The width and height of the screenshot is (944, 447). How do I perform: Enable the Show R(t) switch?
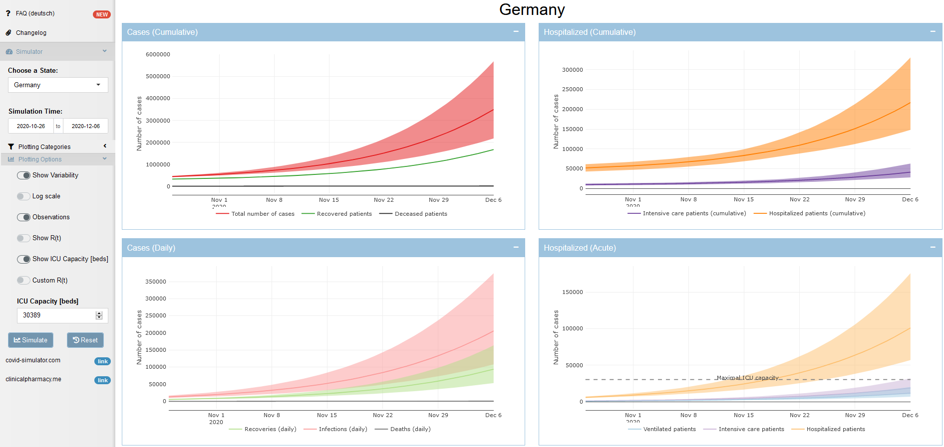click(x=23, y=238)
